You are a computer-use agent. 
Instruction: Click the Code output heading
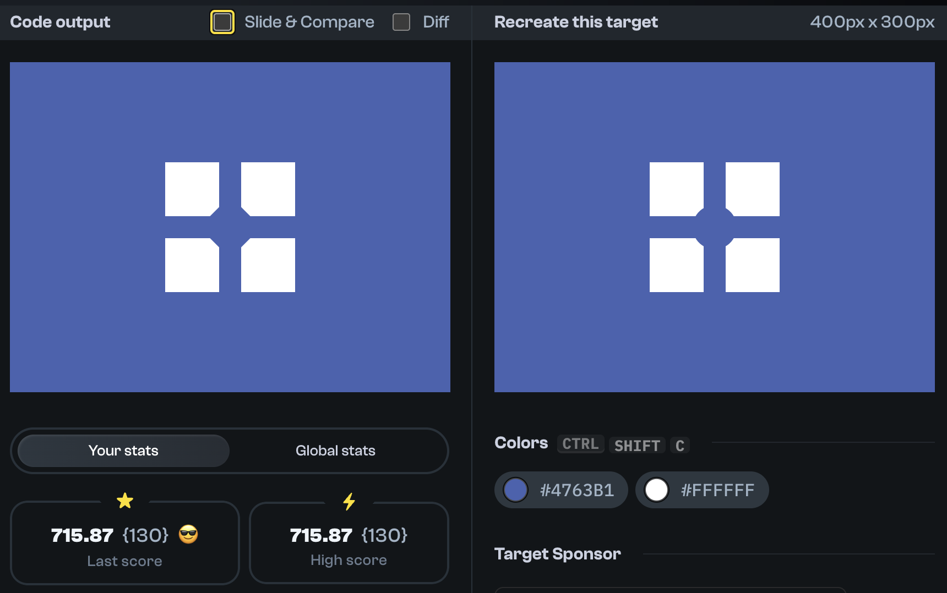pos(60,22)
